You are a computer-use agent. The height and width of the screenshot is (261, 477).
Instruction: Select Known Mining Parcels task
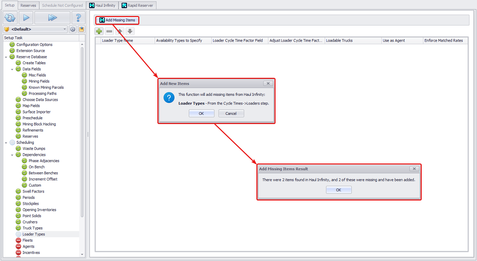(46, 88)
